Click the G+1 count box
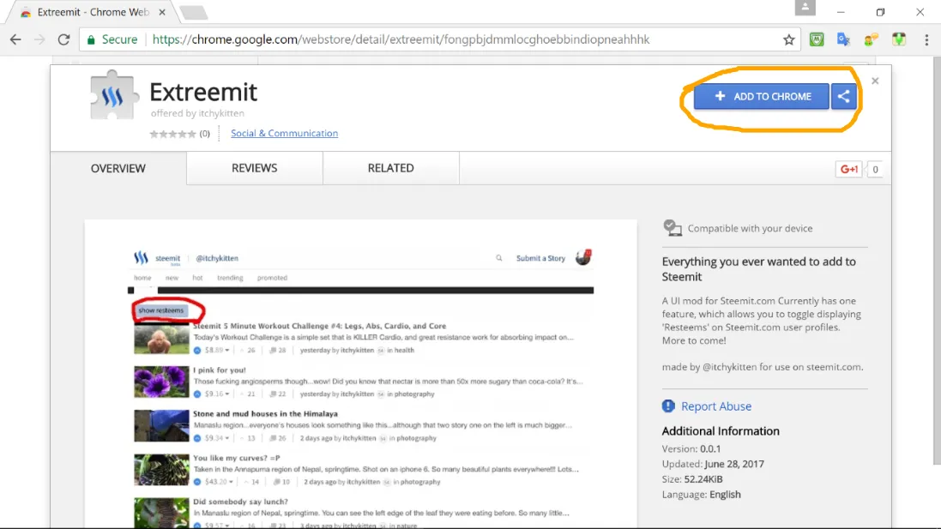 (875, 169)
